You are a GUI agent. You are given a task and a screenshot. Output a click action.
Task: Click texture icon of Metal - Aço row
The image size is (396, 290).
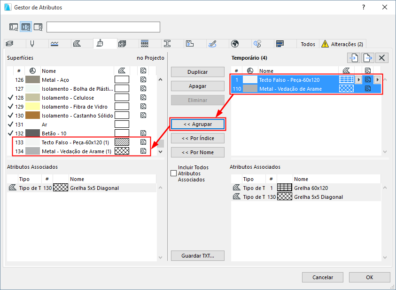coord(143,79)
